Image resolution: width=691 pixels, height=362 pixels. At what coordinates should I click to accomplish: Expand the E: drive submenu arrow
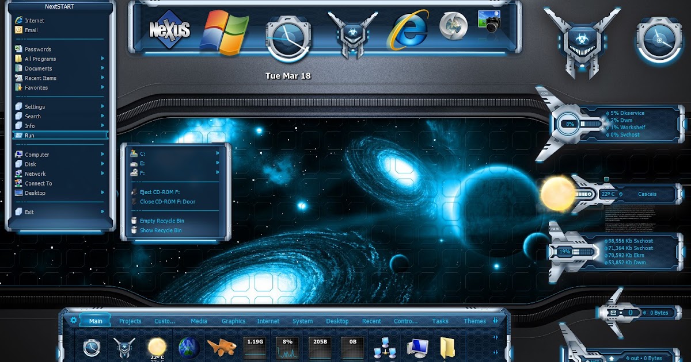click(218, 163)
